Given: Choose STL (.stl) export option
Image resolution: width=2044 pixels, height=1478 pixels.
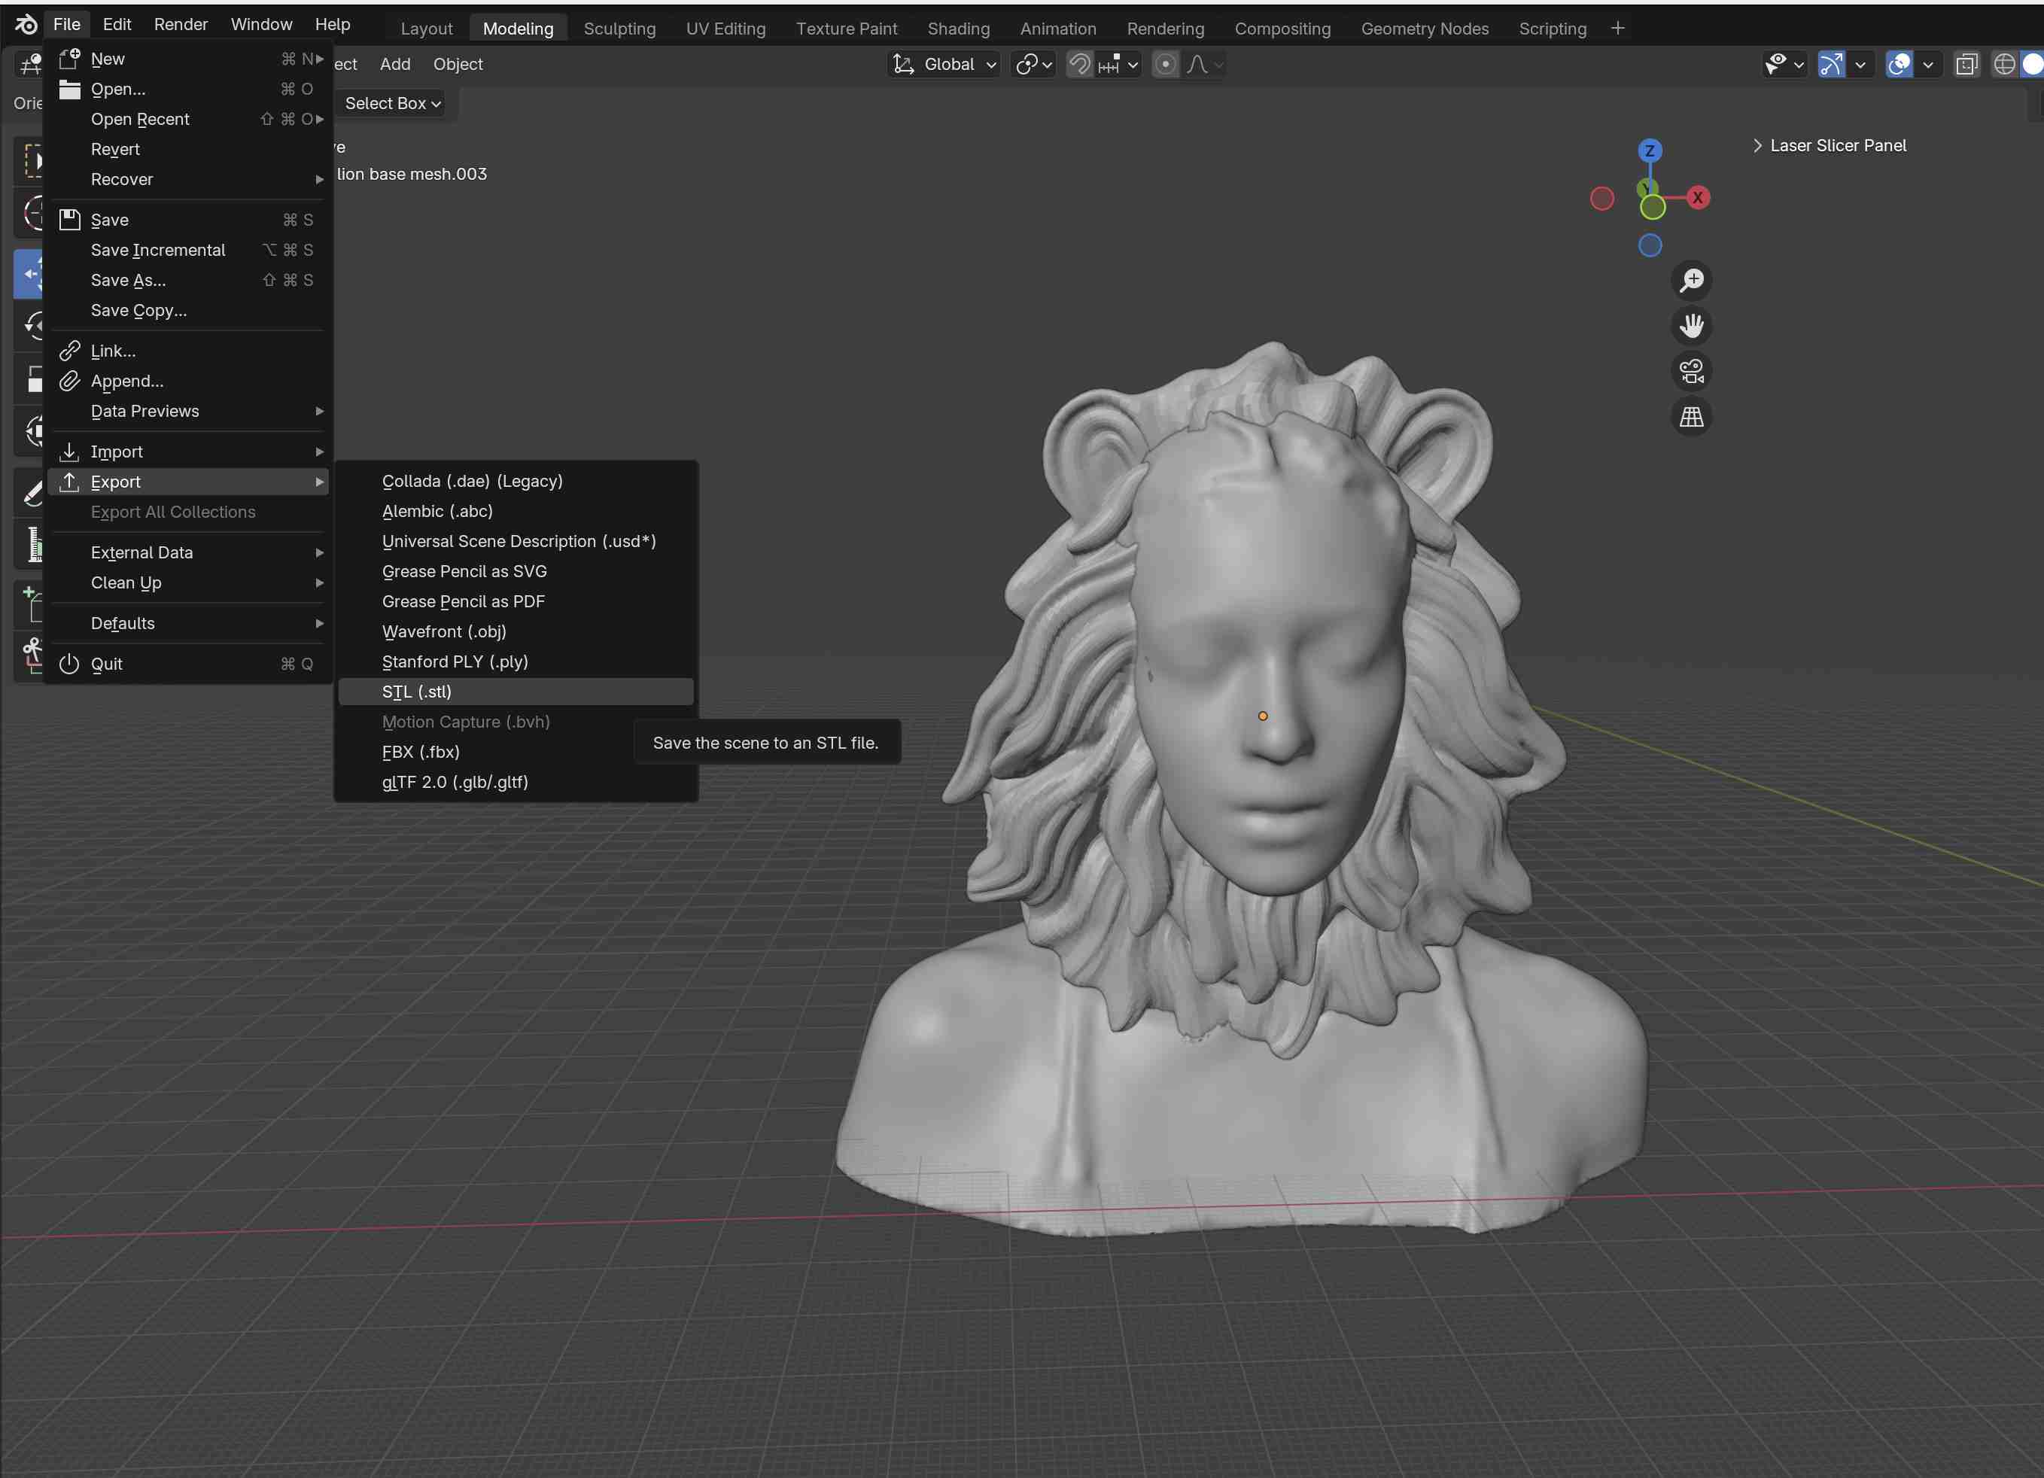Looking at the screenshot, I should [x=516, y=692].
